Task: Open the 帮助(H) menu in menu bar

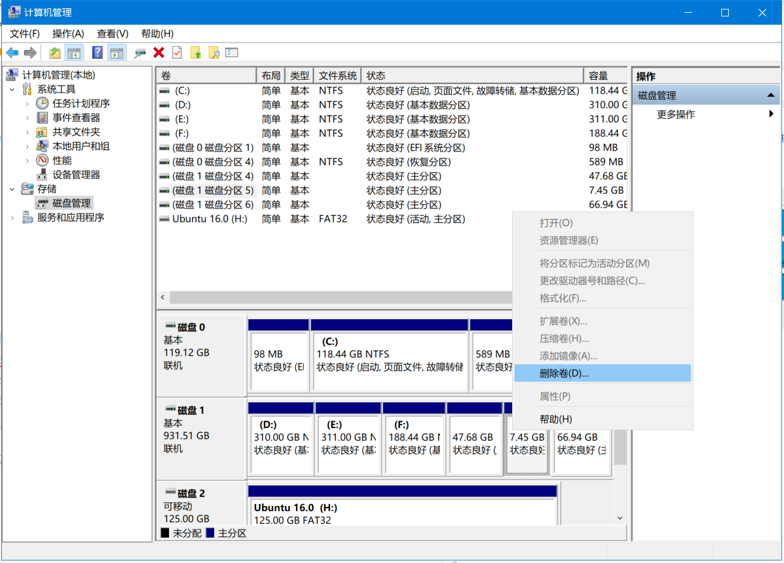Action: tap(157, 34)
